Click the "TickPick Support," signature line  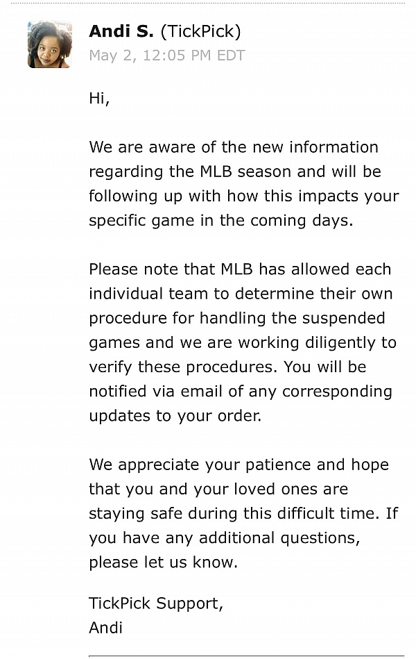[x=156, y=603]
